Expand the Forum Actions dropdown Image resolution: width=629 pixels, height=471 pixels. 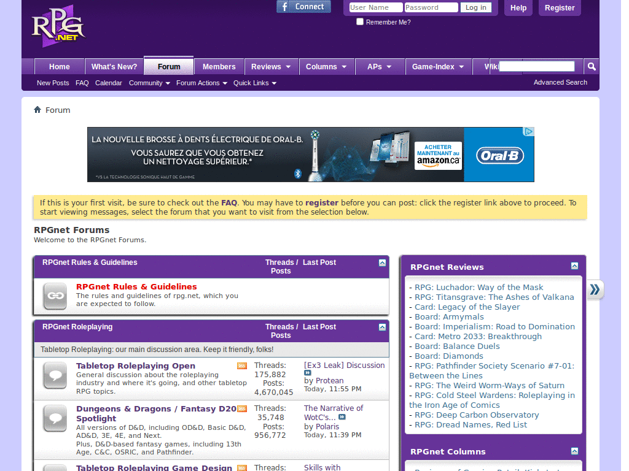201,83
